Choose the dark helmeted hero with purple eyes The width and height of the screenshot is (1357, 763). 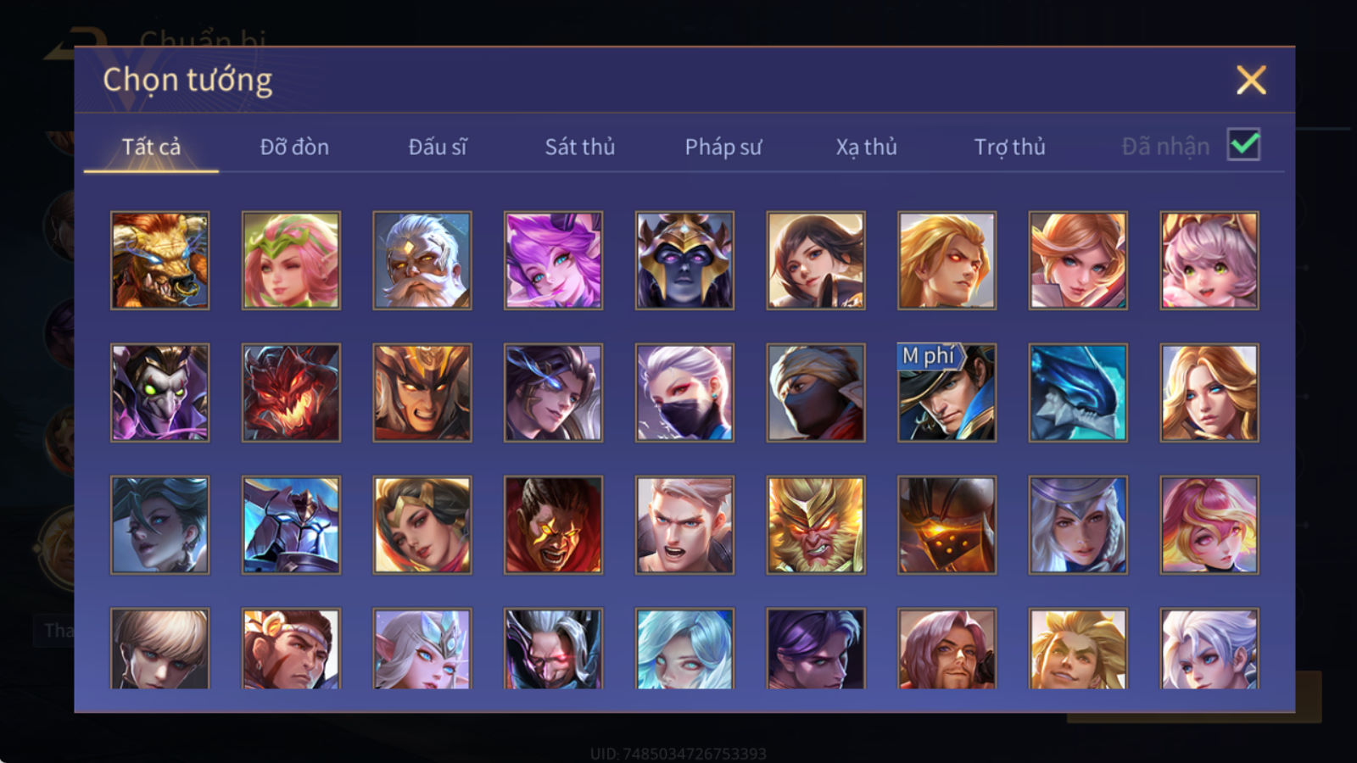684,260
